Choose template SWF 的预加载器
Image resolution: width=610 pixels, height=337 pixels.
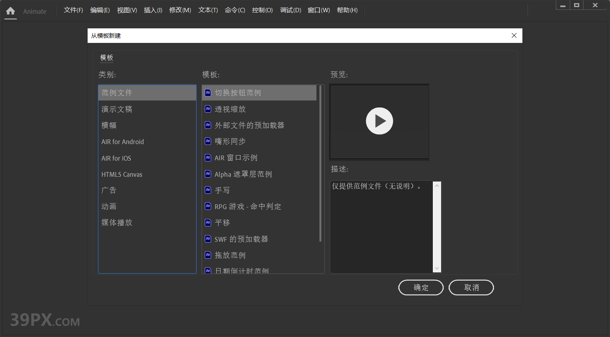259,239
